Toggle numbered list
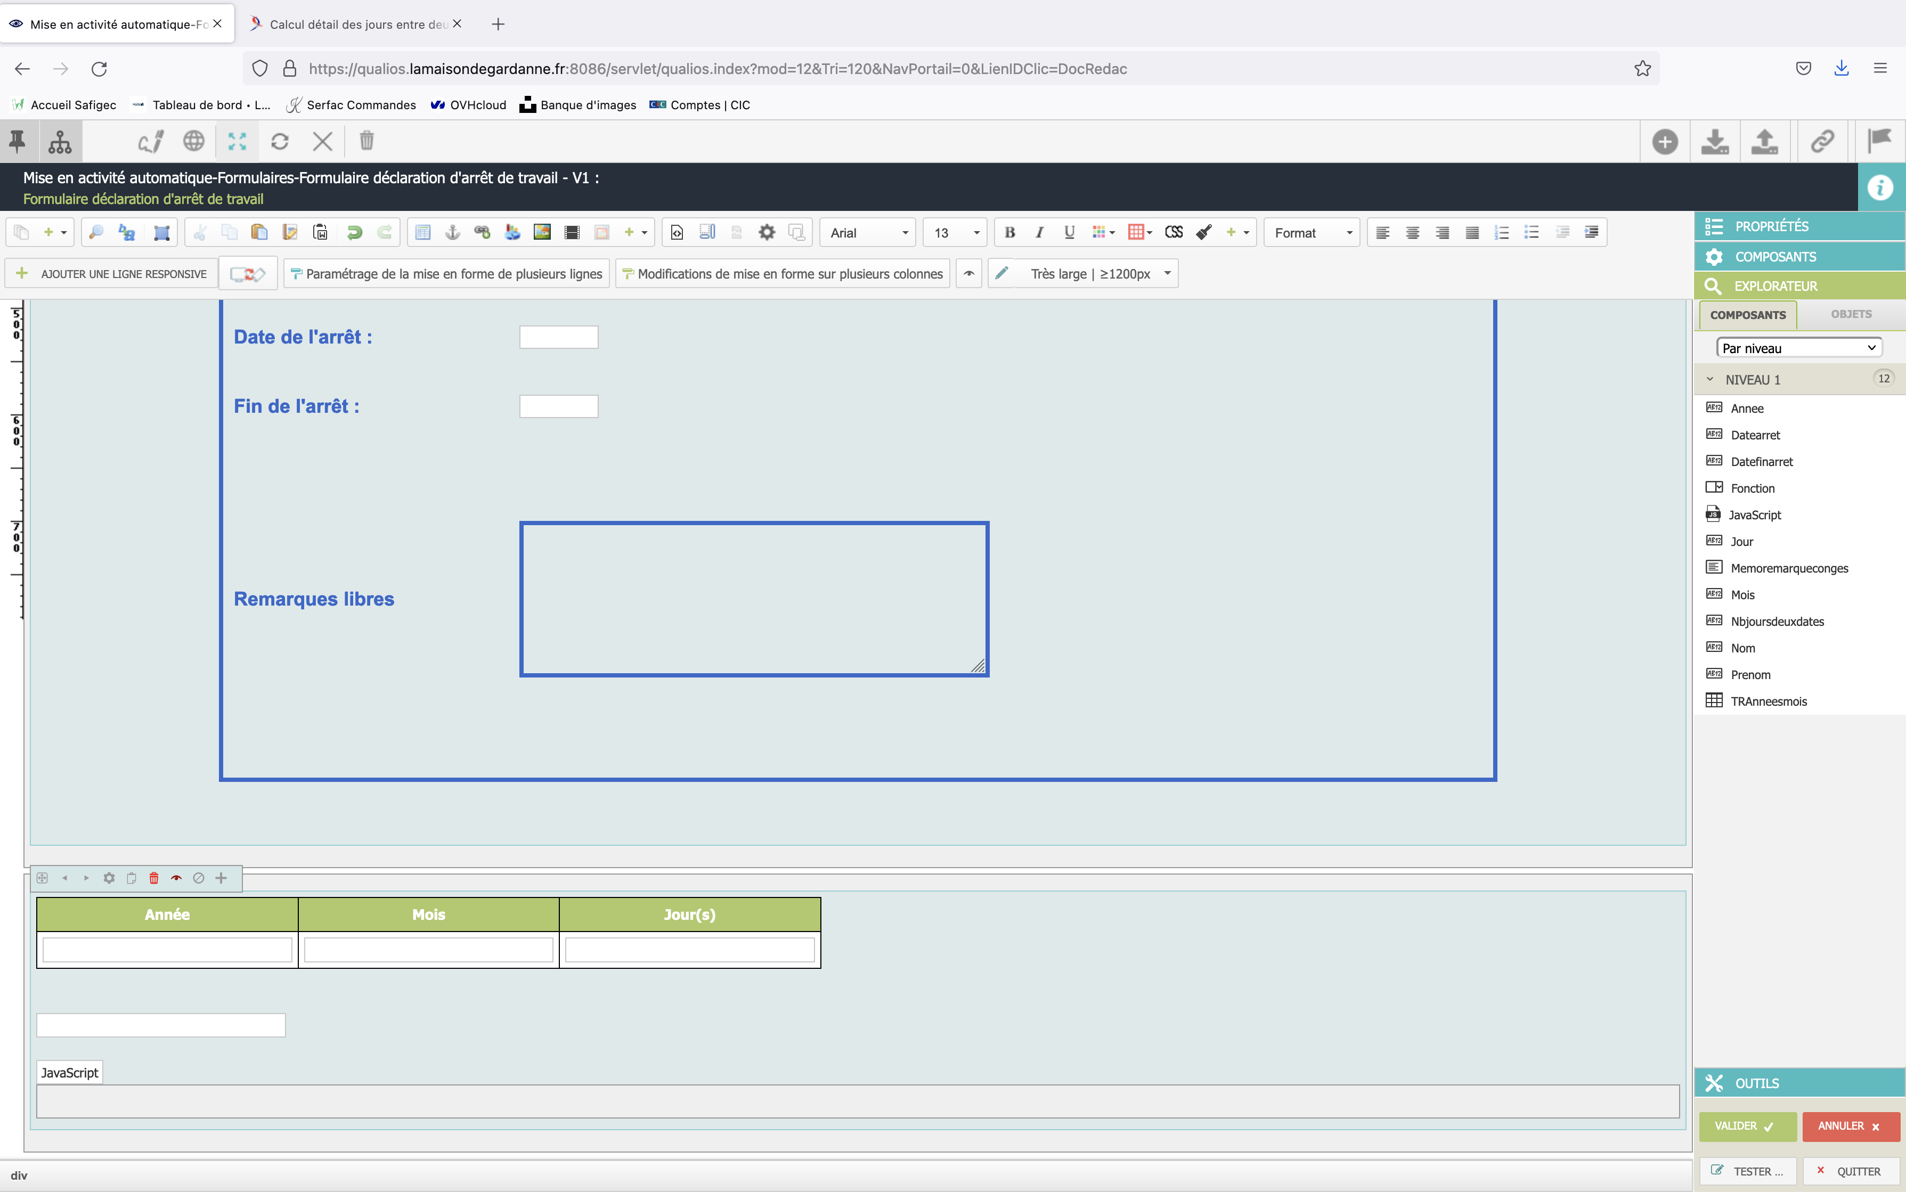 pyautogui.click(x=1502, y=233)
